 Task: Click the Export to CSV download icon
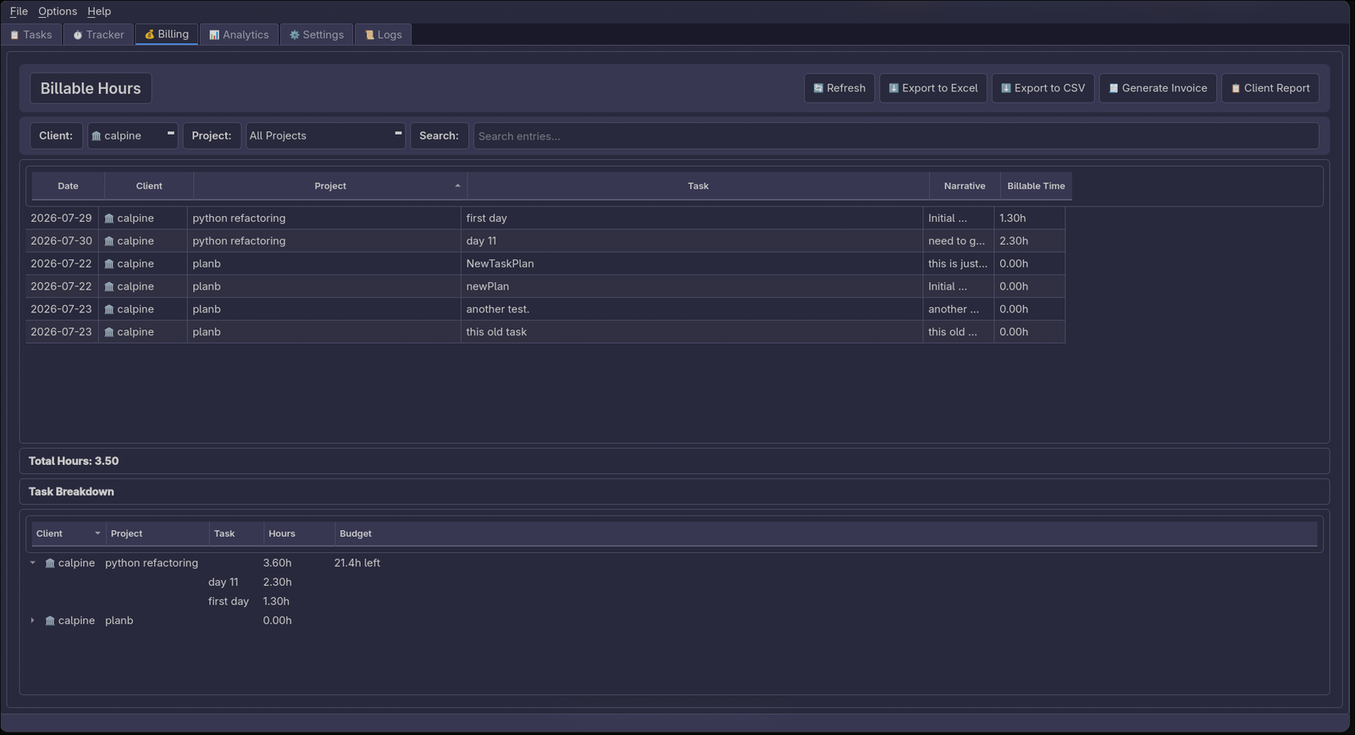[x=1006, y=88]
